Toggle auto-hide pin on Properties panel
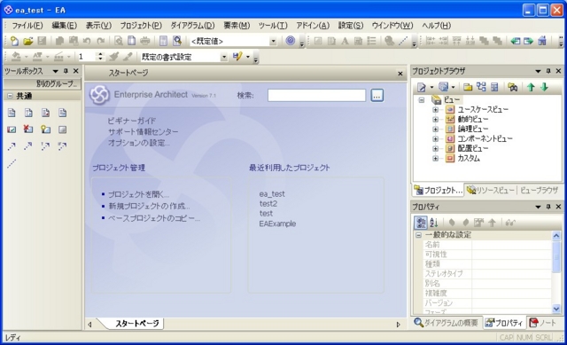Viewport: 567px width, 345px height. [548, 207]
